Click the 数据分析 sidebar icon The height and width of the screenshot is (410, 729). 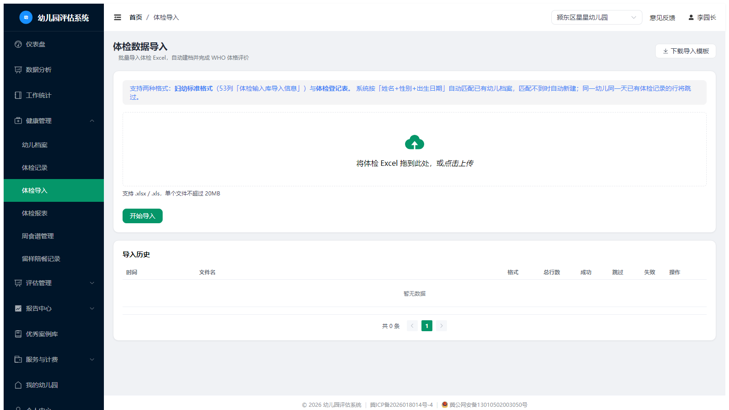coord(18,70)
